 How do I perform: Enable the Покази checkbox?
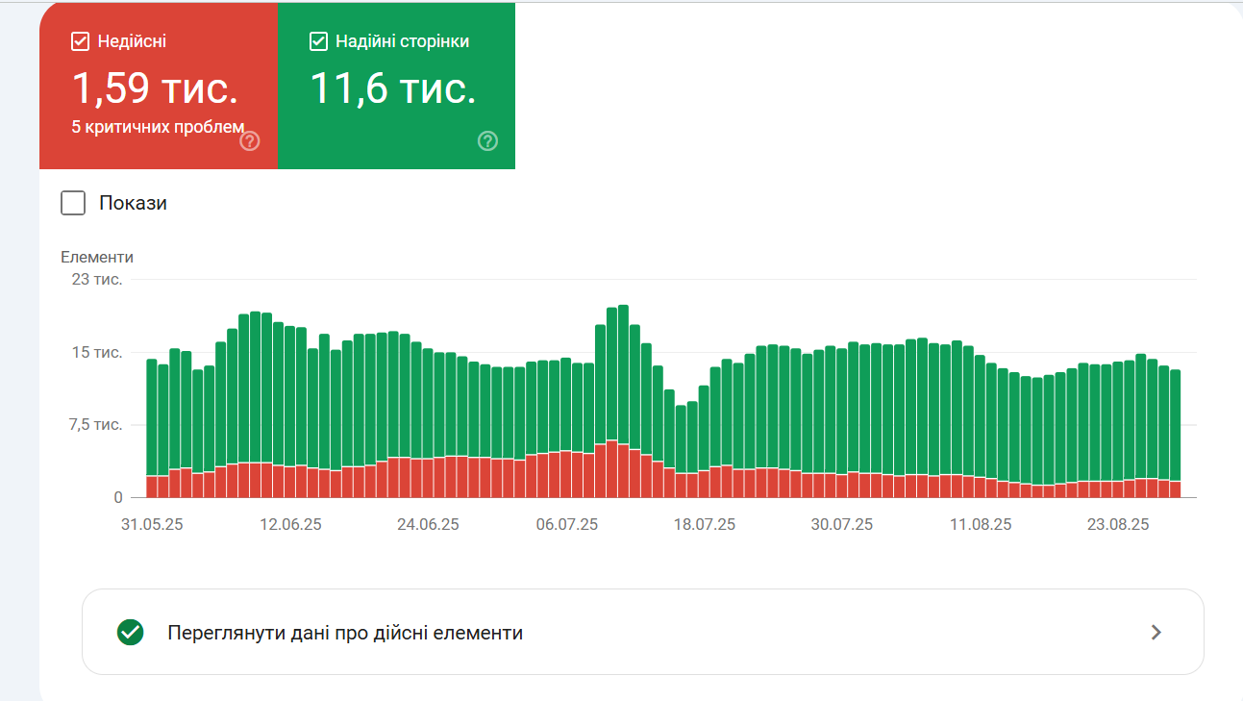click(x=73, y=203)
